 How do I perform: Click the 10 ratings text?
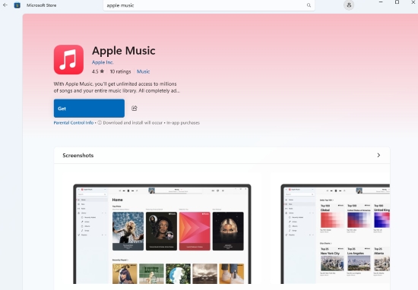point(121,71)
